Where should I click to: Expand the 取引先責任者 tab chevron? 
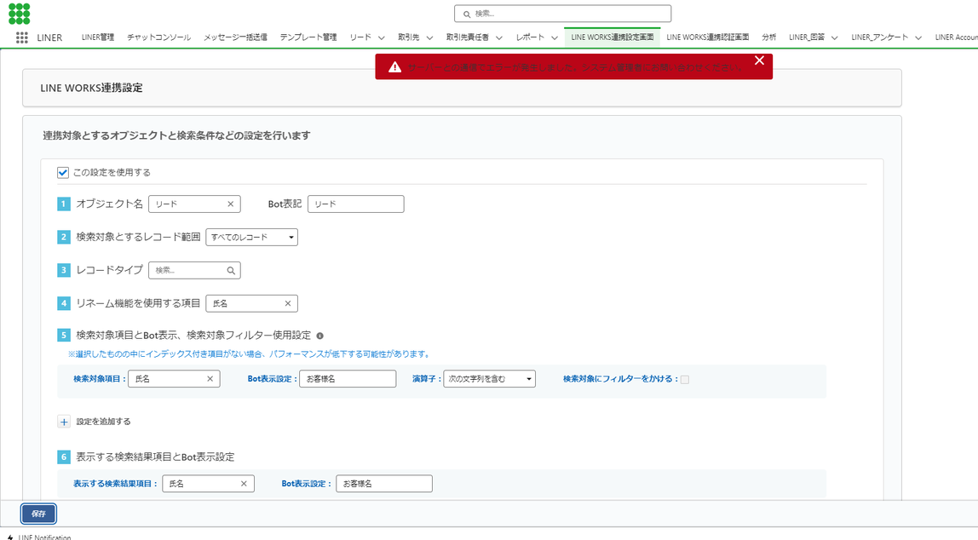click(x=499, y=37)
